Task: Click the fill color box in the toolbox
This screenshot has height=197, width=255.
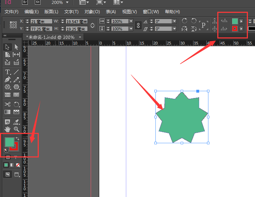Action: (10, 142)
